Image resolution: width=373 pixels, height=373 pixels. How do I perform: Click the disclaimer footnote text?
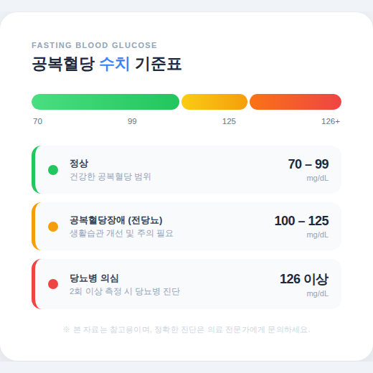[x=186, y=330]
